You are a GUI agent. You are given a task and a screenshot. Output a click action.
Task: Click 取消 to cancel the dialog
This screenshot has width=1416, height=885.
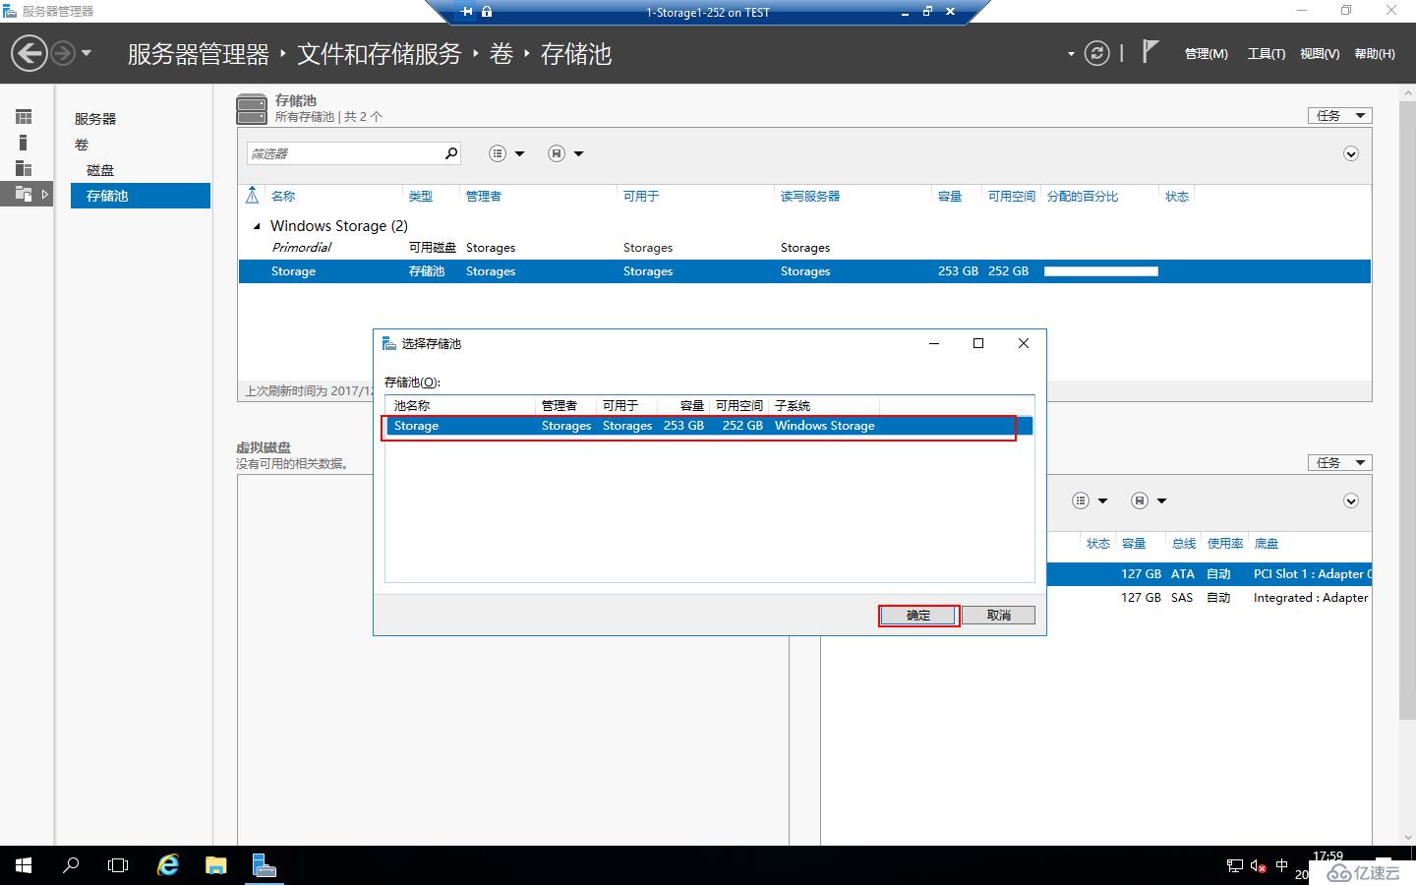[x=998, y=616]
